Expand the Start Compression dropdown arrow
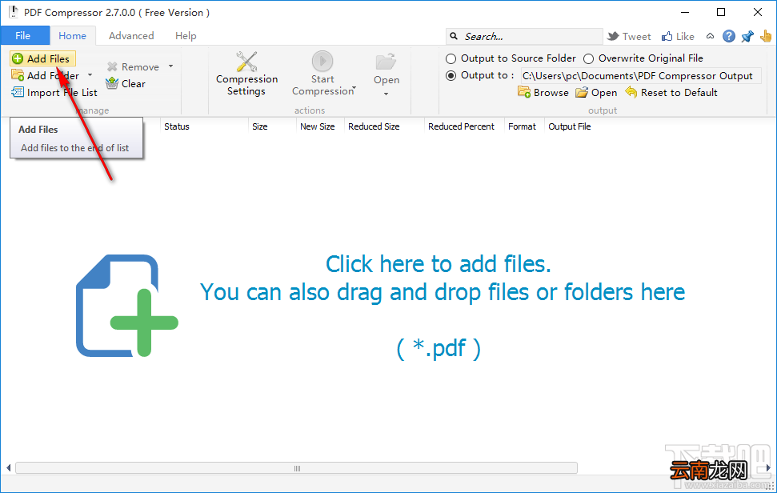 [354, 87]
